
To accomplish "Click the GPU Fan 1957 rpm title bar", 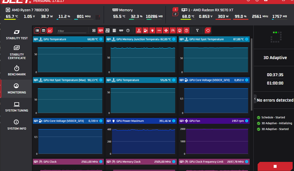I will [x=214, y=121].
